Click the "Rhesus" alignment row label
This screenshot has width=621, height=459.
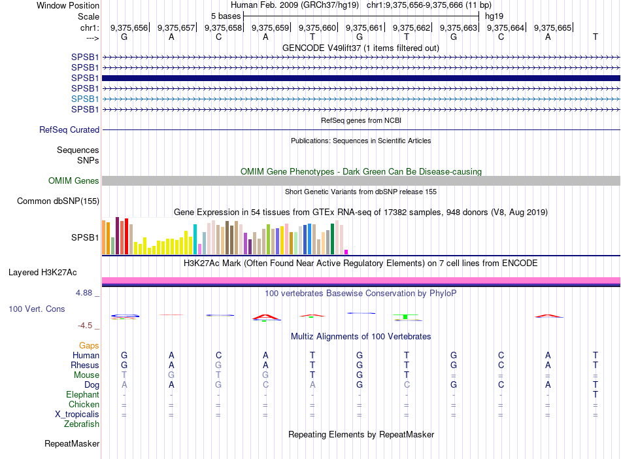click(85, 365)
